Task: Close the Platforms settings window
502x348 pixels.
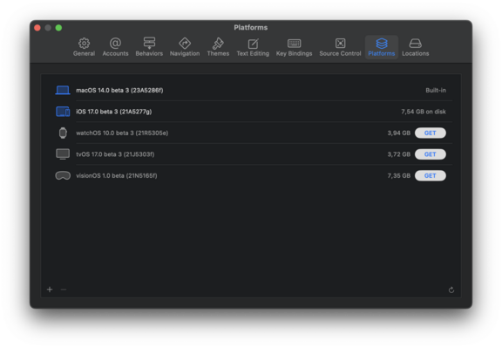Action: coord(37,28)
